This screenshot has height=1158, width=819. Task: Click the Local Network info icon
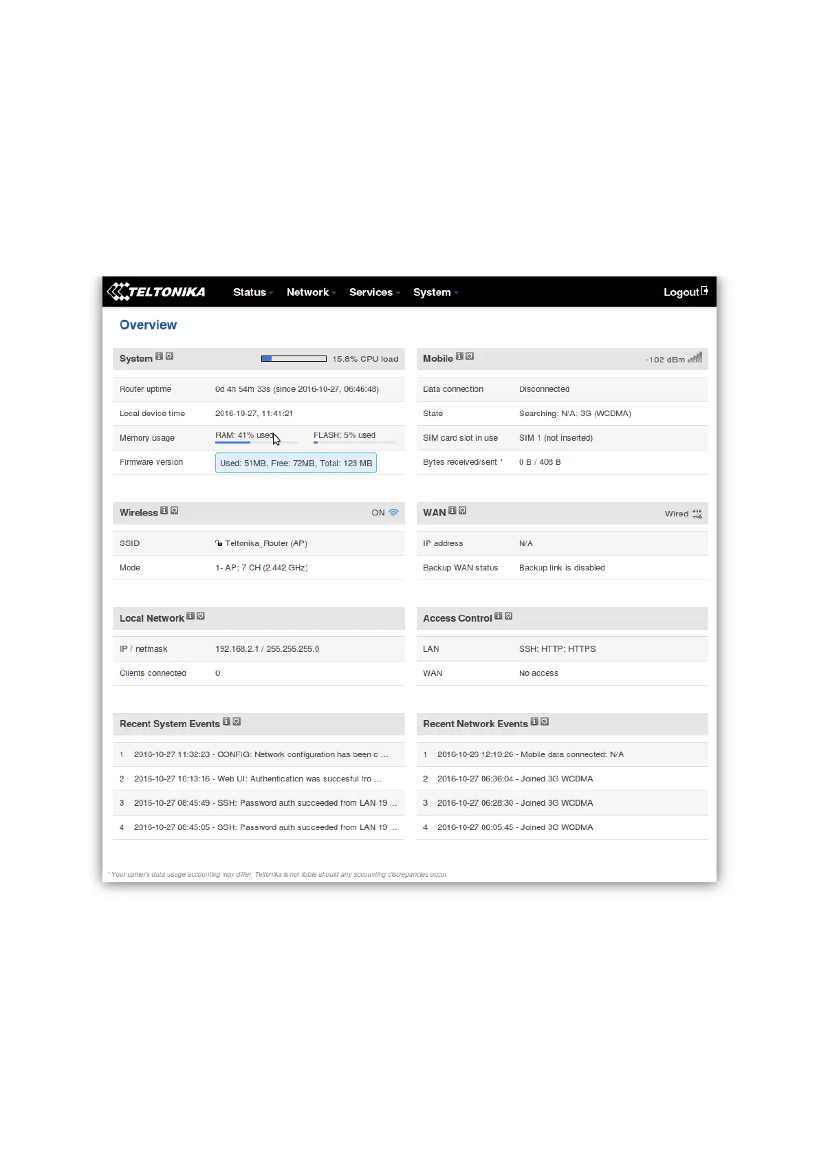click(x=190, y=616)
